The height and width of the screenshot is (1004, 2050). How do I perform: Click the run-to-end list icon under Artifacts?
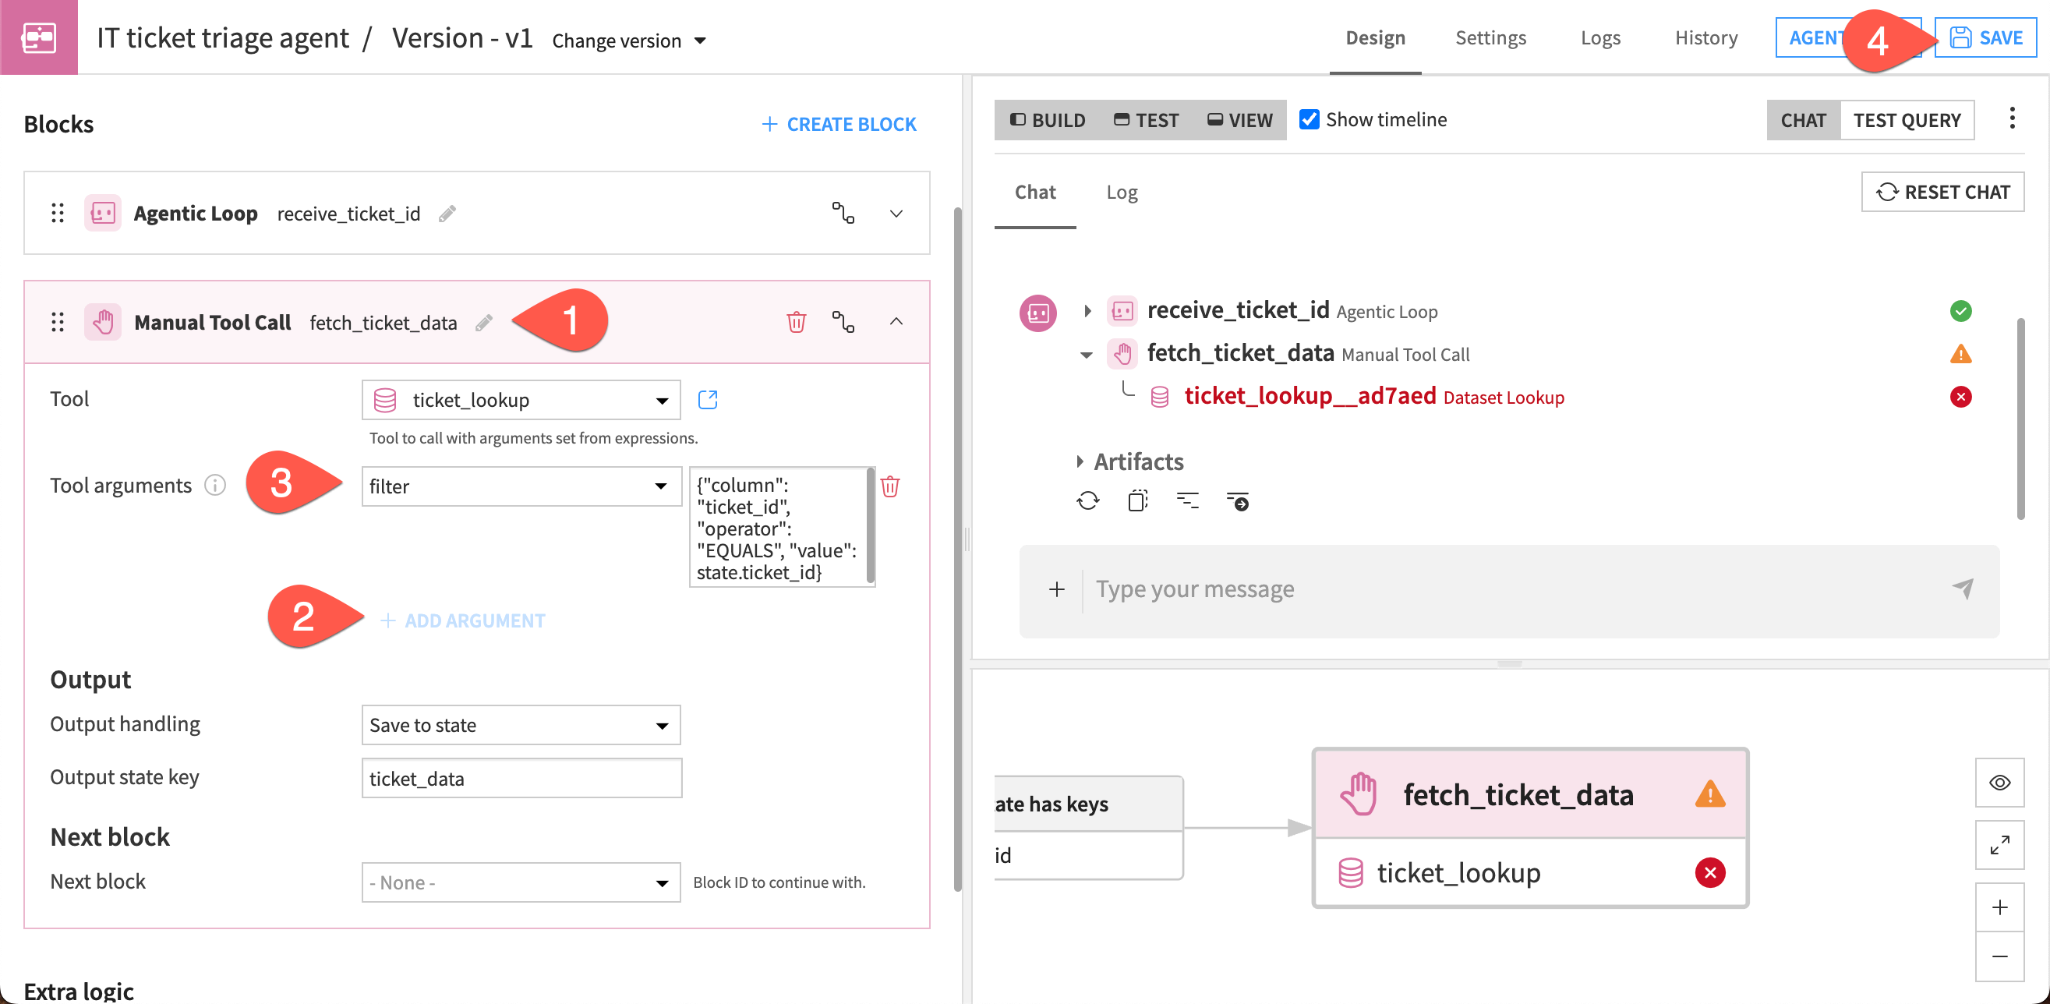point(1238,501)
